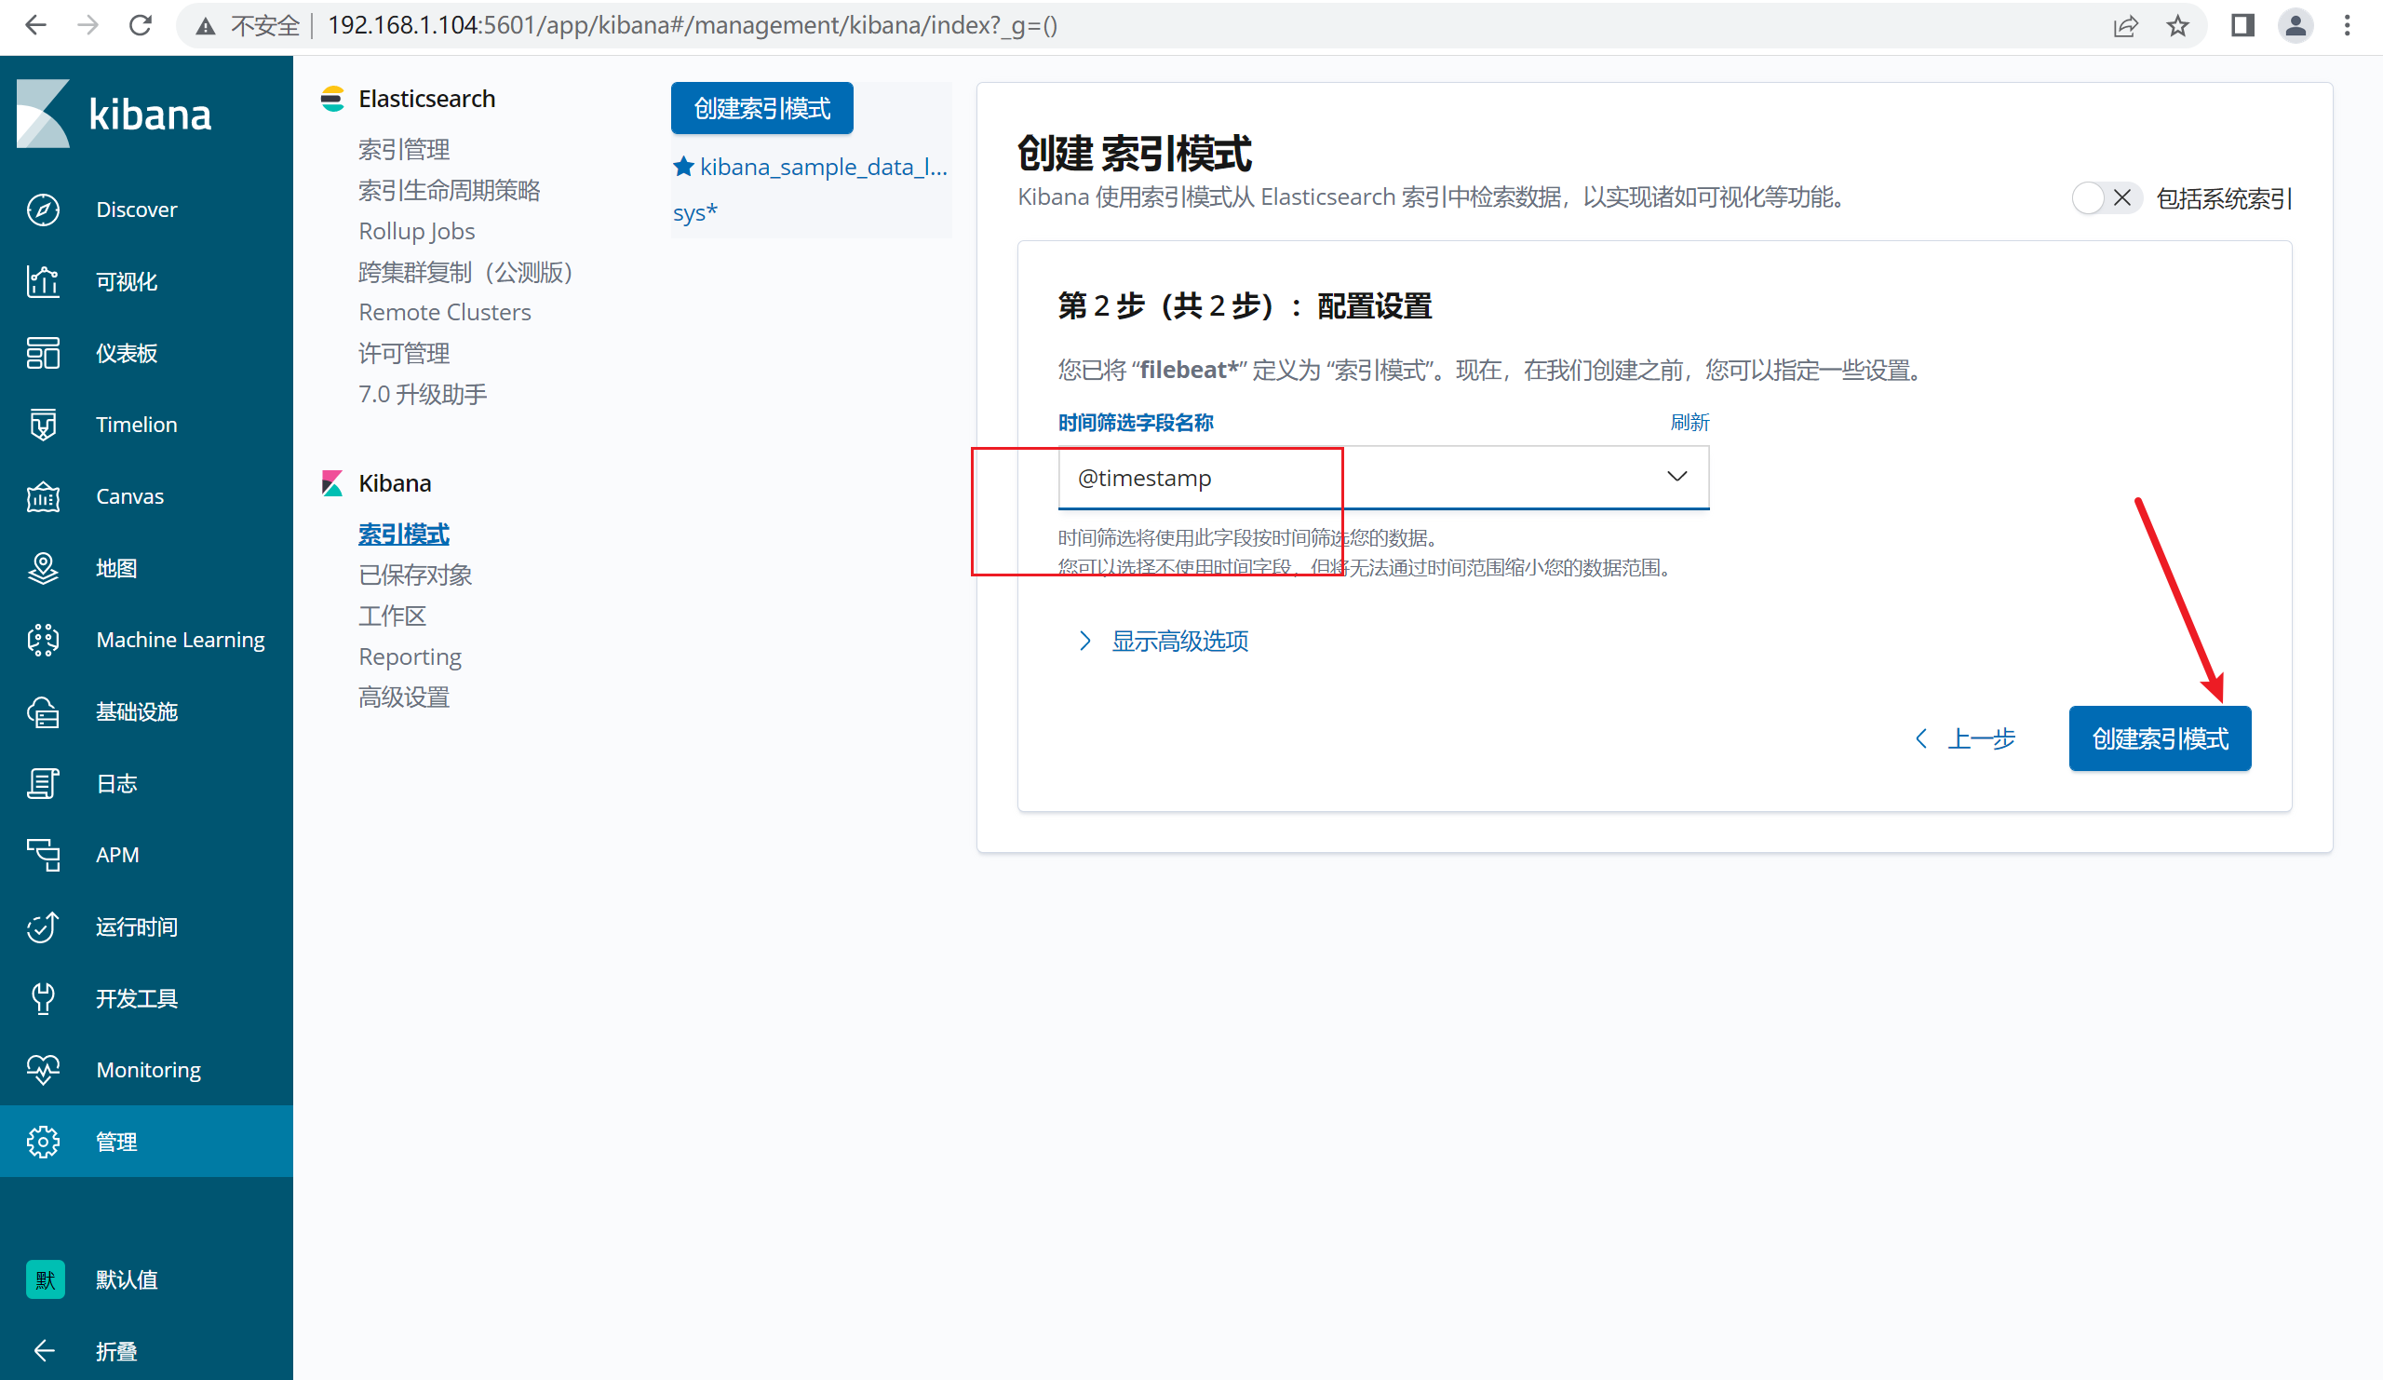Open the 地图 maps icon
This screenshot has height=1380, width=2383.
[43, 567]
